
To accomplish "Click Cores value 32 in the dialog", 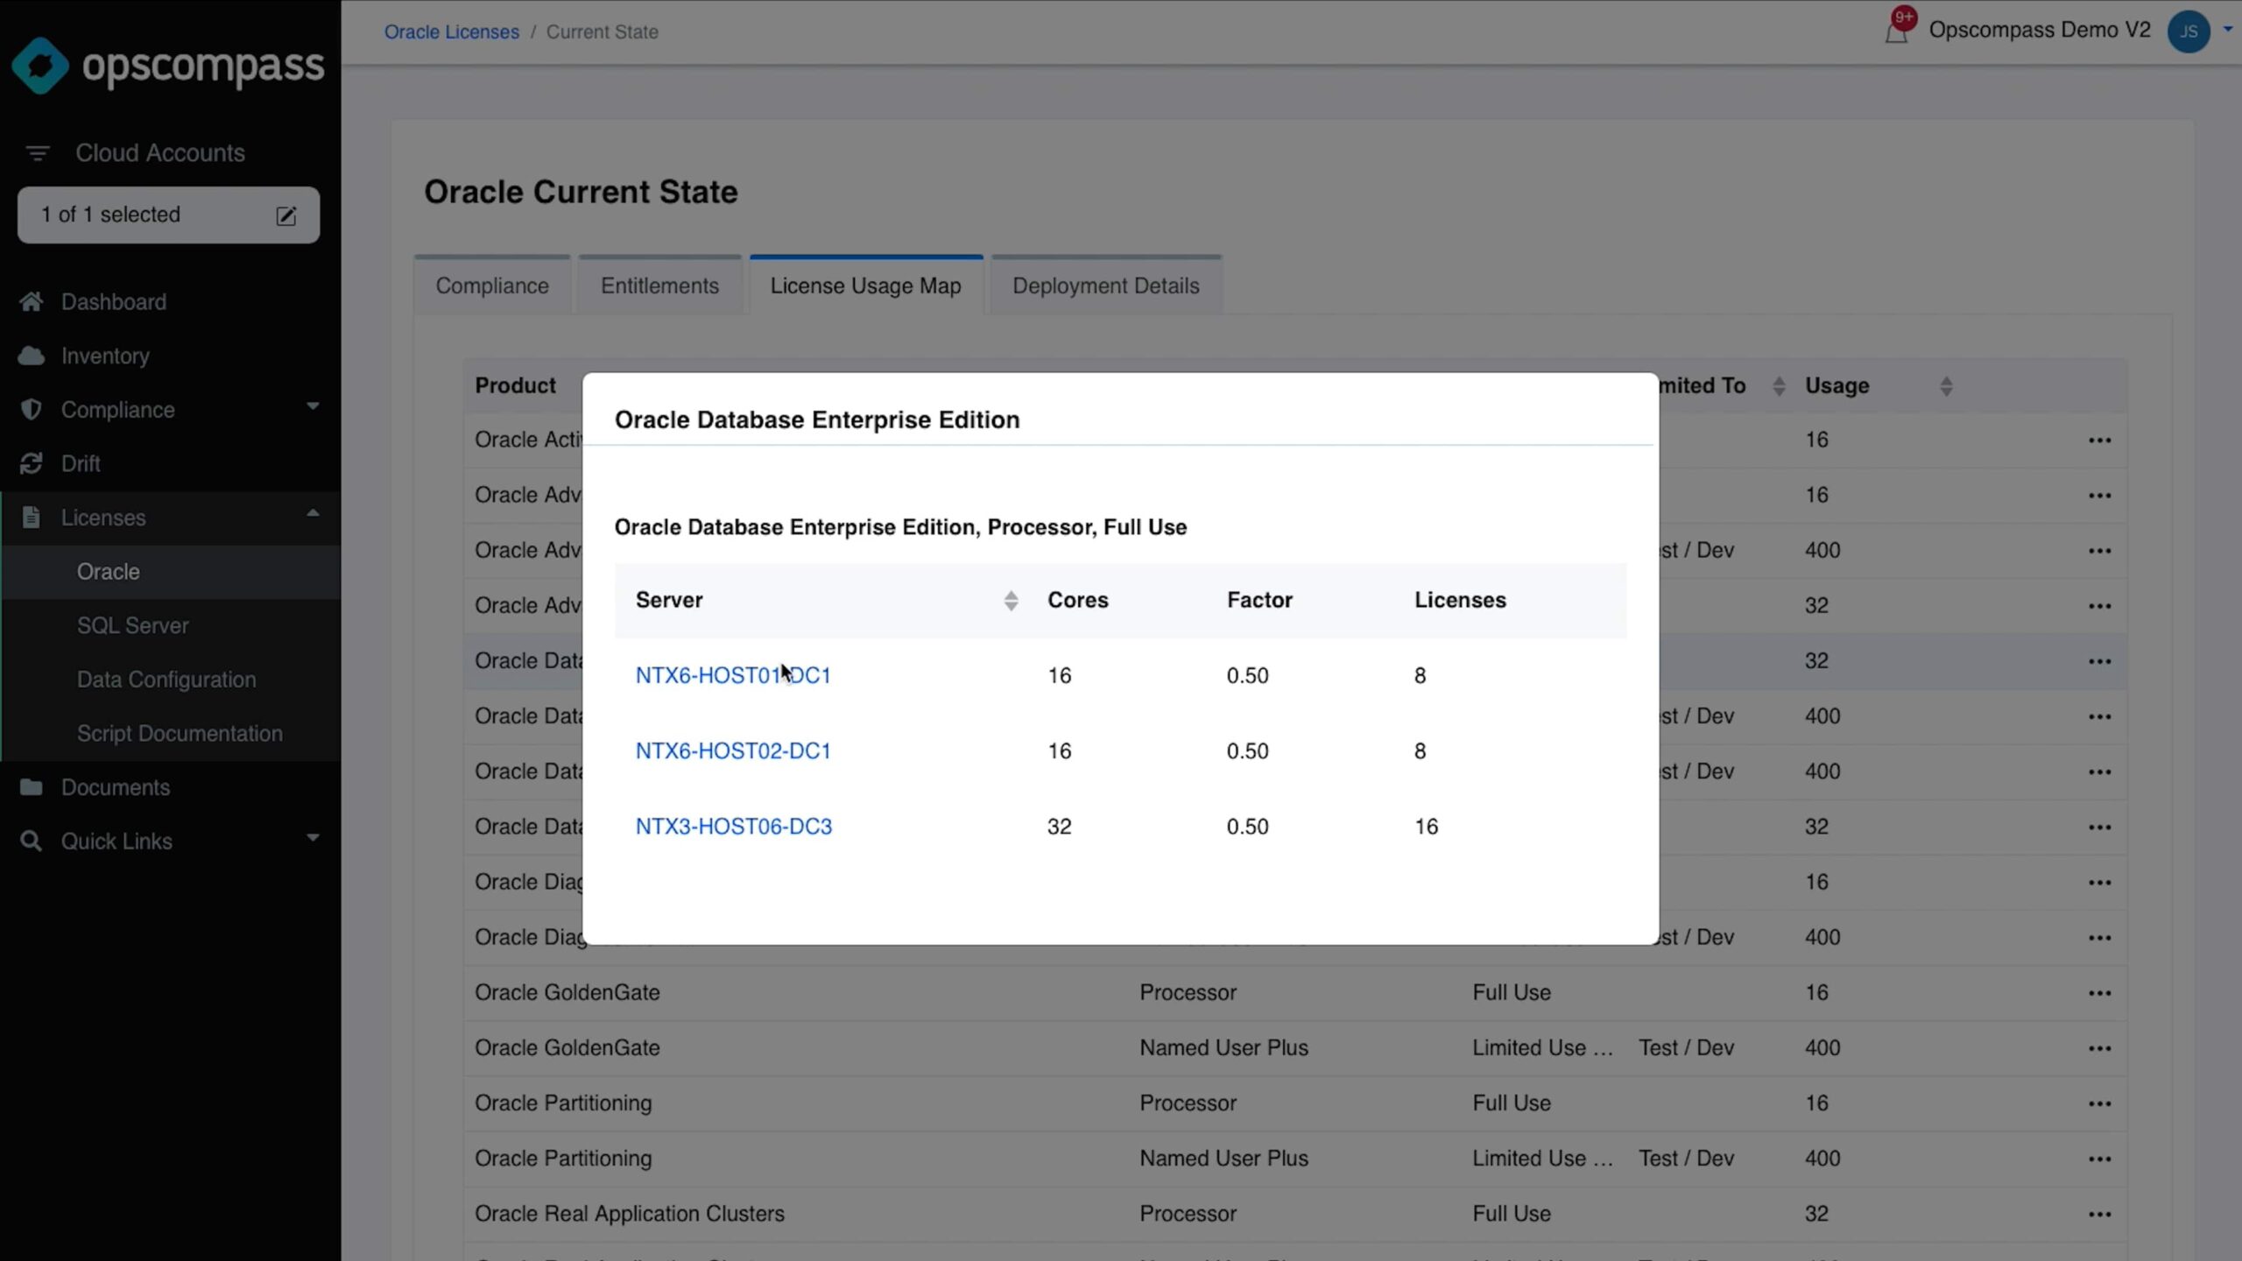I will pyautogui.click(x=1060, y=827).
